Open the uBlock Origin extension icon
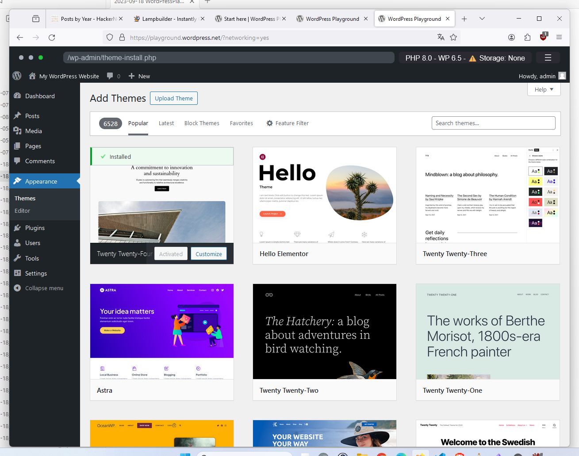Image resolution: width=579 pixels, height=456 pixels. [x=543, y=37]
